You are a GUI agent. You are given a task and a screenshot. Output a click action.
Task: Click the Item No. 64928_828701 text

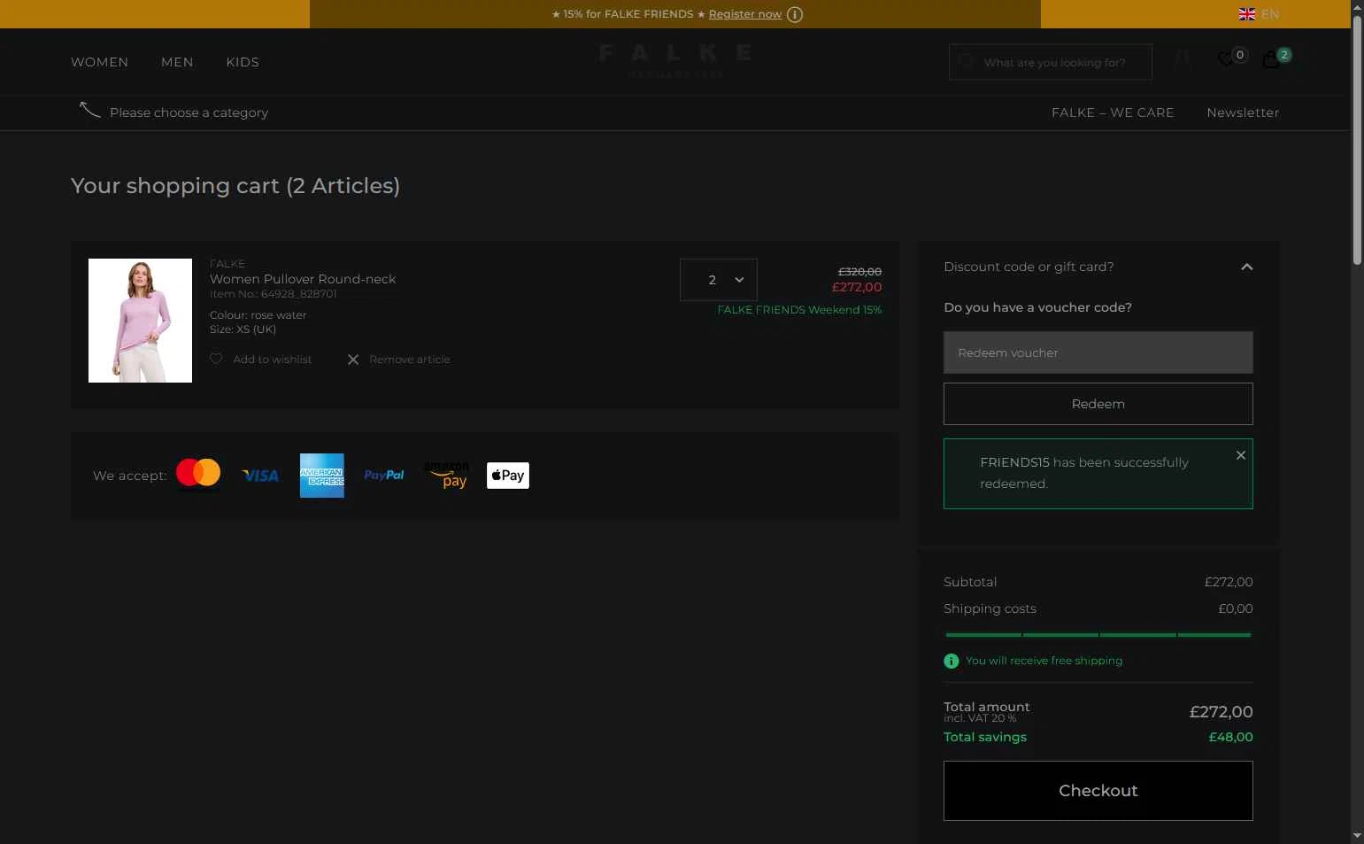[x=274, y=294]
